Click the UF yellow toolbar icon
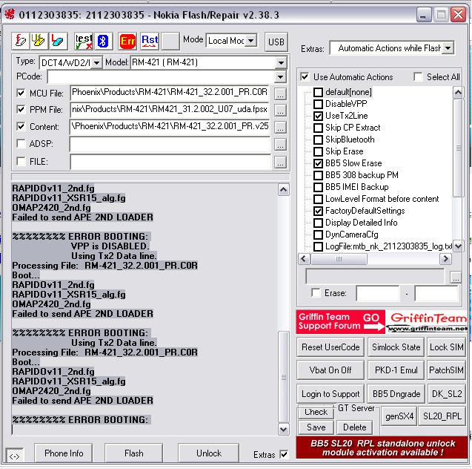472x469 pixels. click(x=39, y=41)
